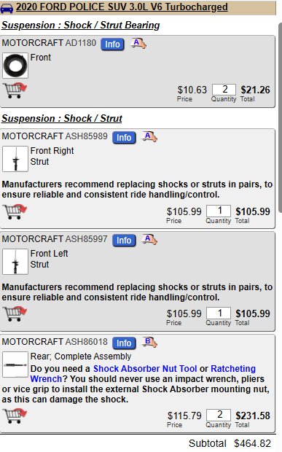Open Info for MOTORCRAFT ASH85989
Viewport: 282px width, 452px height.
124,138
